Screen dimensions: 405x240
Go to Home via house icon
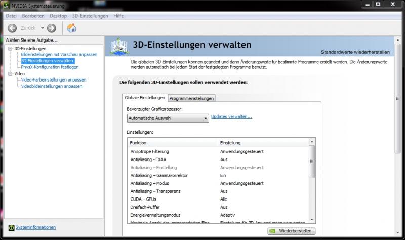(x=71, y=28)
